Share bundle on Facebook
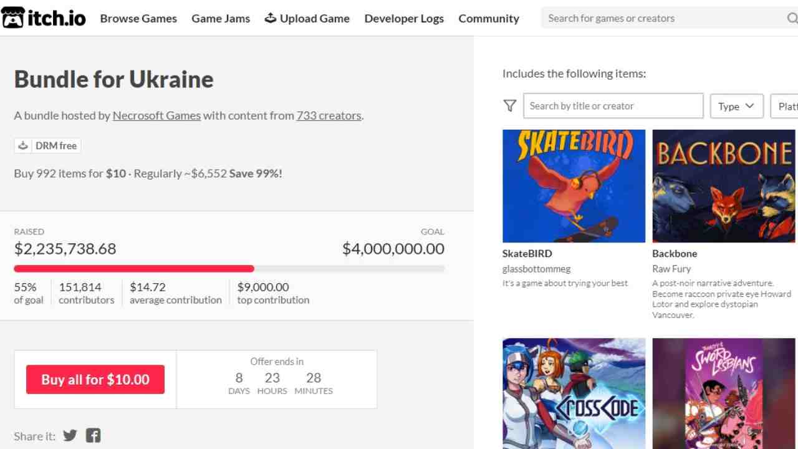The image size is (798, 449). [x=93, y=435]
